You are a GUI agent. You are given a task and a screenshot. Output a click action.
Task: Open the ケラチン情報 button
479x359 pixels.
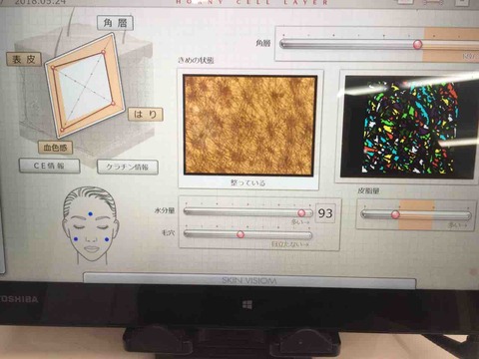pos(128,167)
